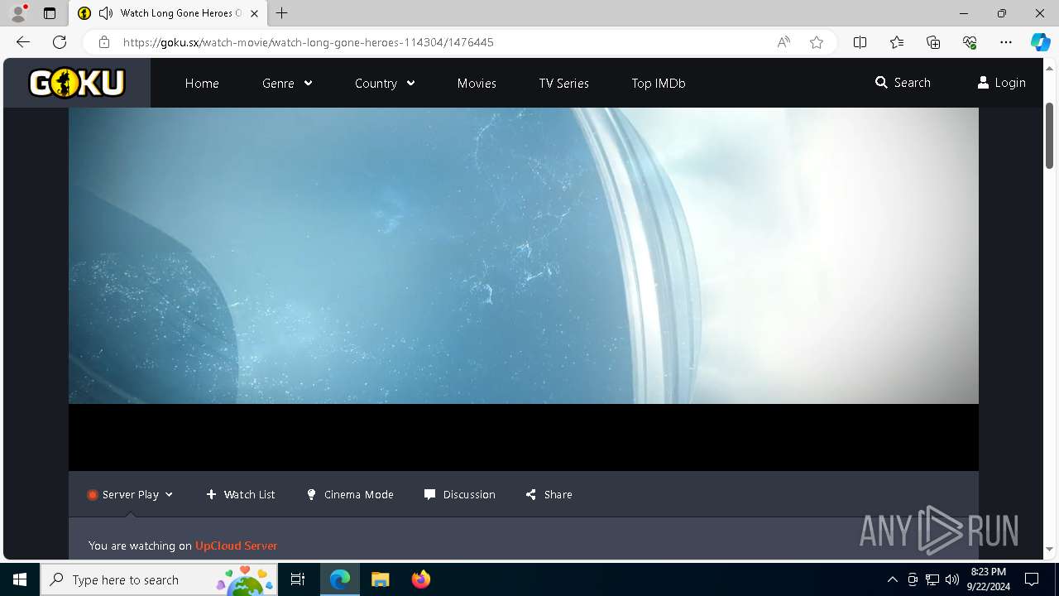Open the Top IMDb list
This screenshot has width=1059, height=596.
click(659, 83)
